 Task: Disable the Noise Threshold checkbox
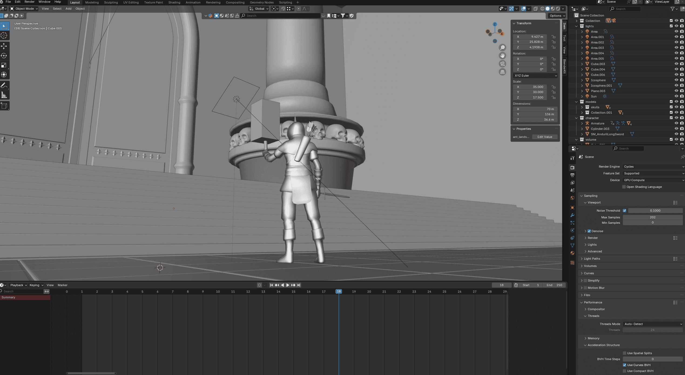[624, 211]
